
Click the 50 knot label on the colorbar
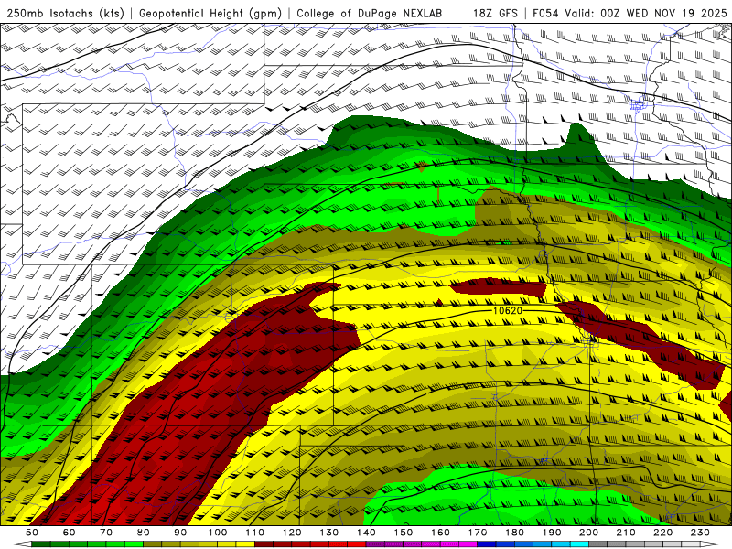point(32,533)
